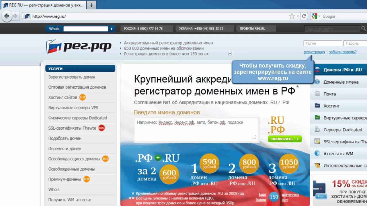The height and width of the screenshot is (206, 367).
Task: Click the Почта envelope icon
Action: 317,94
